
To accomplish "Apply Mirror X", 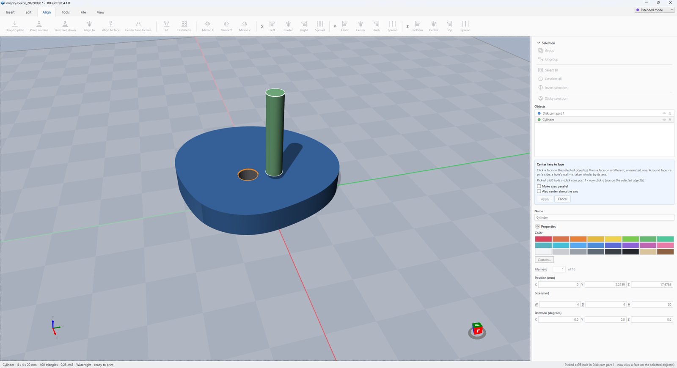I will pyautogui.click(x=208, y=26).
